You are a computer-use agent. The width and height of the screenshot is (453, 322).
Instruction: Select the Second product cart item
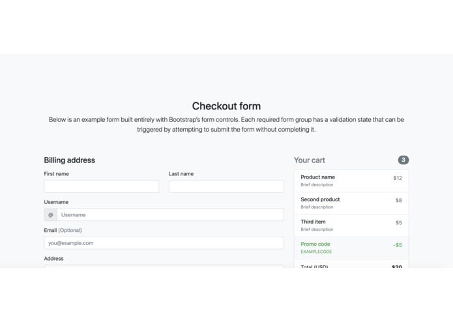(351, 203)
